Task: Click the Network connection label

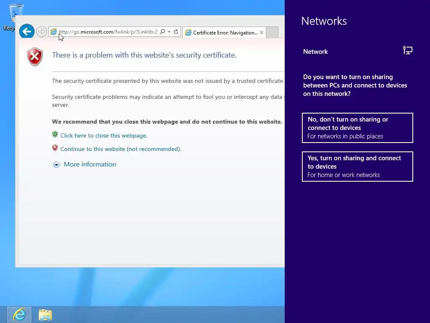Action: coord(315,52)
